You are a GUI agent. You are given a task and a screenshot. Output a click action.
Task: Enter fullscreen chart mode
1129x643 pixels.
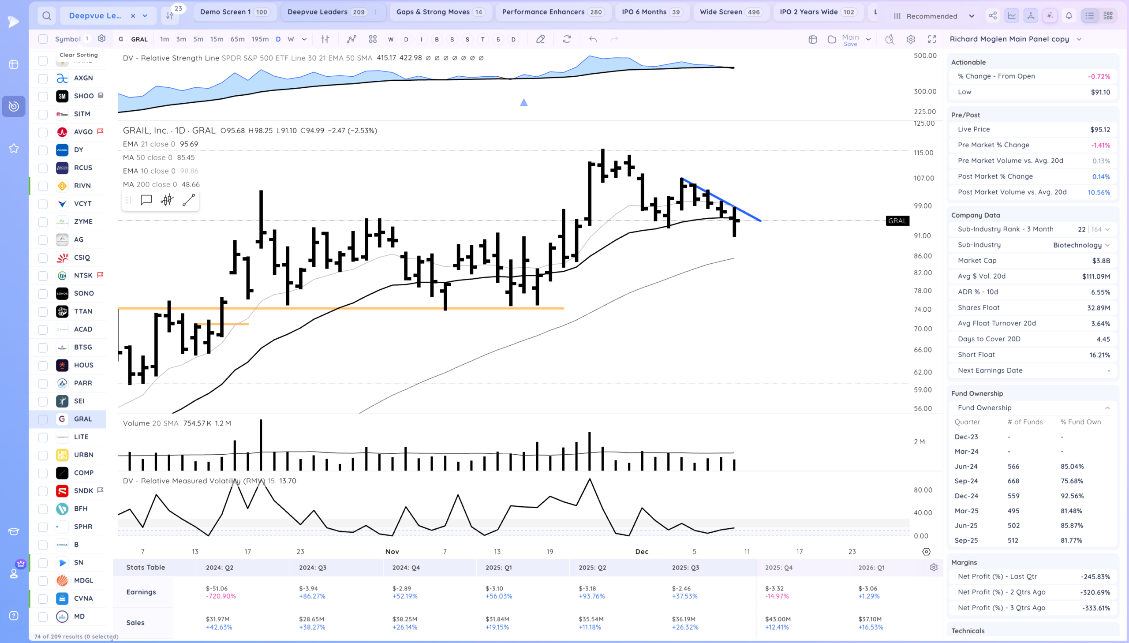pos(931,39)
